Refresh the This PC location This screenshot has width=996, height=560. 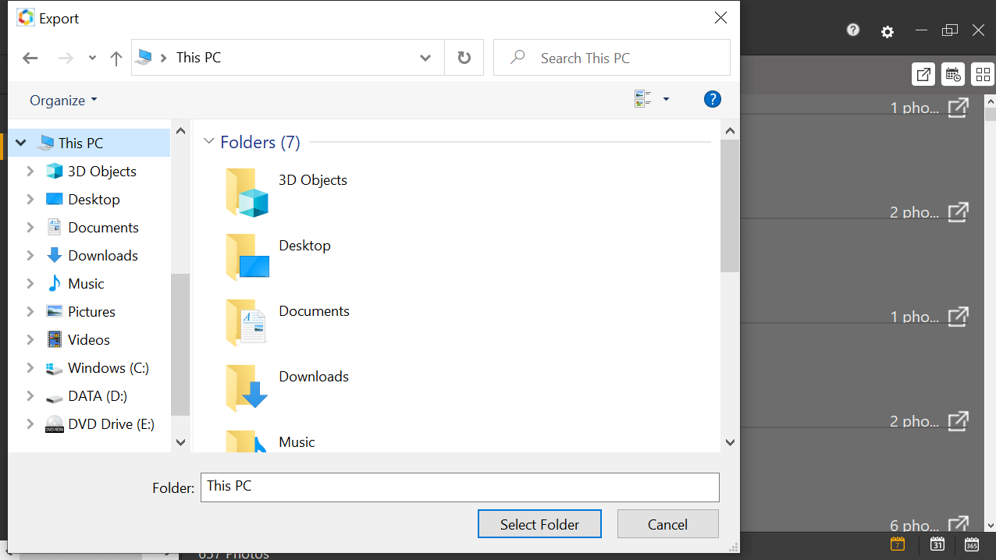[x=464, y=58]
